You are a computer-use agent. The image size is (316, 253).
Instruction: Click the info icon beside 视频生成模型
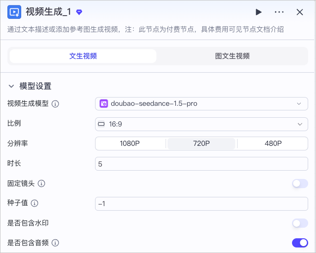55,104
